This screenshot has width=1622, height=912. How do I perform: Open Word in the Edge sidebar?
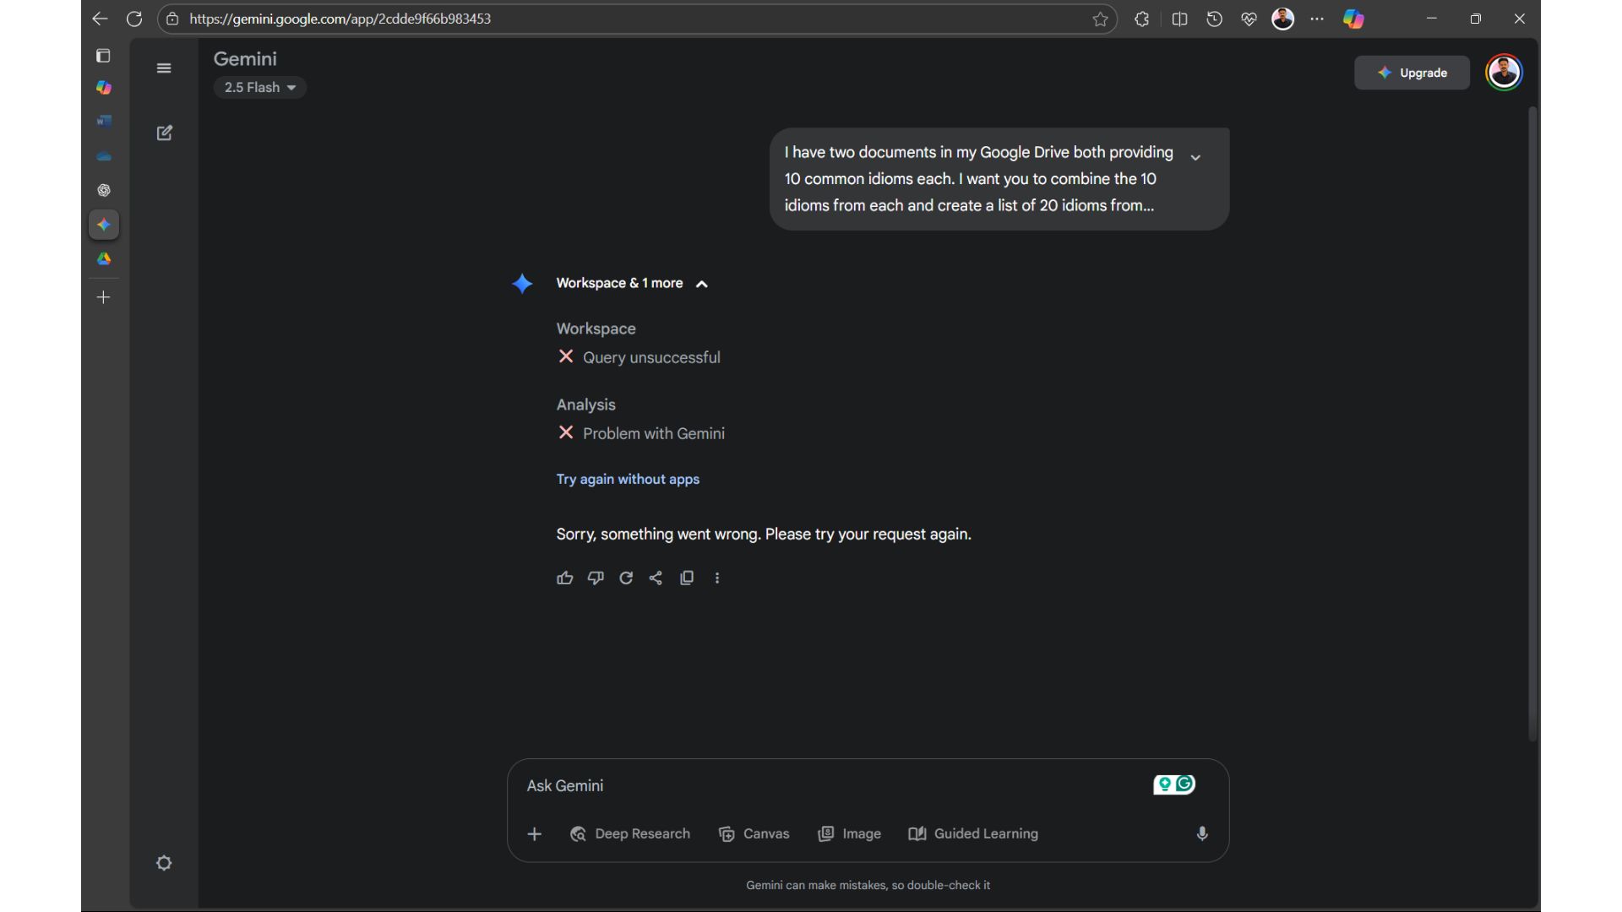(x=104, y=121)
